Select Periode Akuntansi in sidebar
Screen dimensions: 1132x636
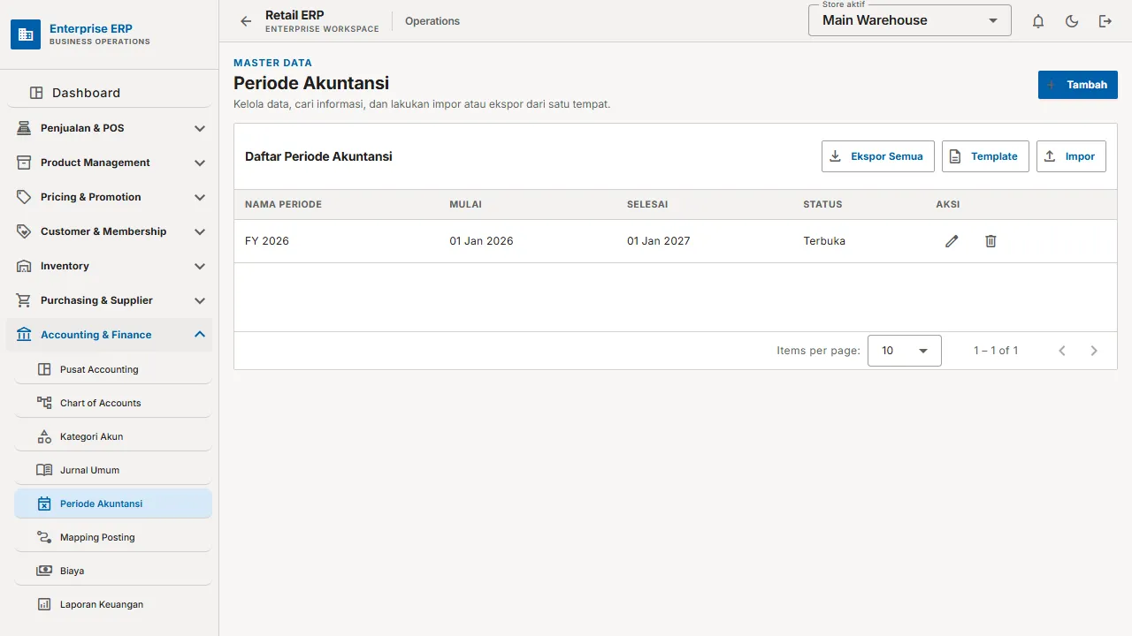[x=113, y=503]
